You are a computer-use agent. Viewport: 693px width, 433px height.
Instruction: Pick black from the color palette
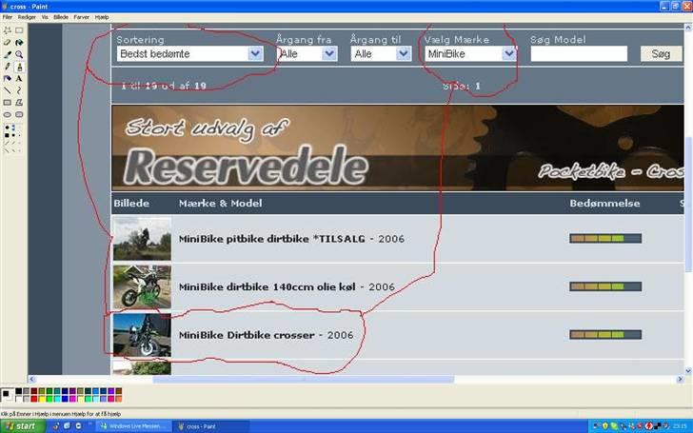18,389
